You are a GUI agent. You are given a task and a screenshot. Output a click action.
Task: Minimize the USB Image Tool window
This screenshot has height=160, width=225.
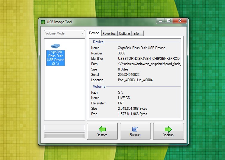161,21
